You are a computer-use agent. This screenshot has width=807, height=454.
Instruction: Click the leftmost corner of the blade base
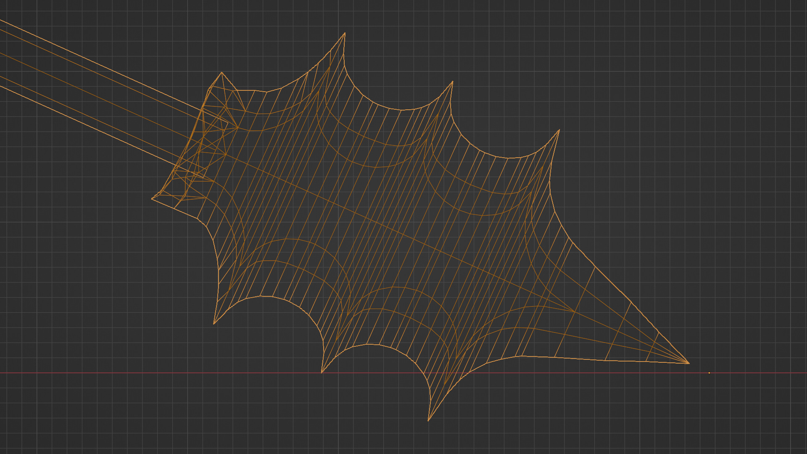[152, 199]
